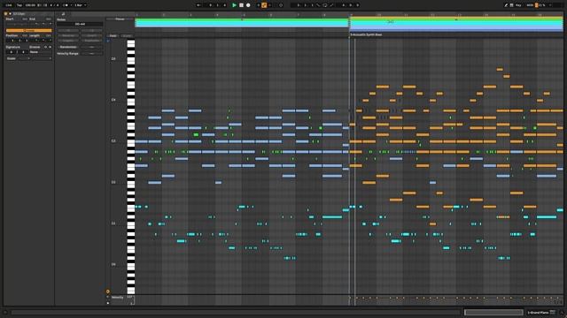Click the orange circle icon above Velocity lane
The height and width of the screenshot is (318, 567).
click(x=108, y=291)
